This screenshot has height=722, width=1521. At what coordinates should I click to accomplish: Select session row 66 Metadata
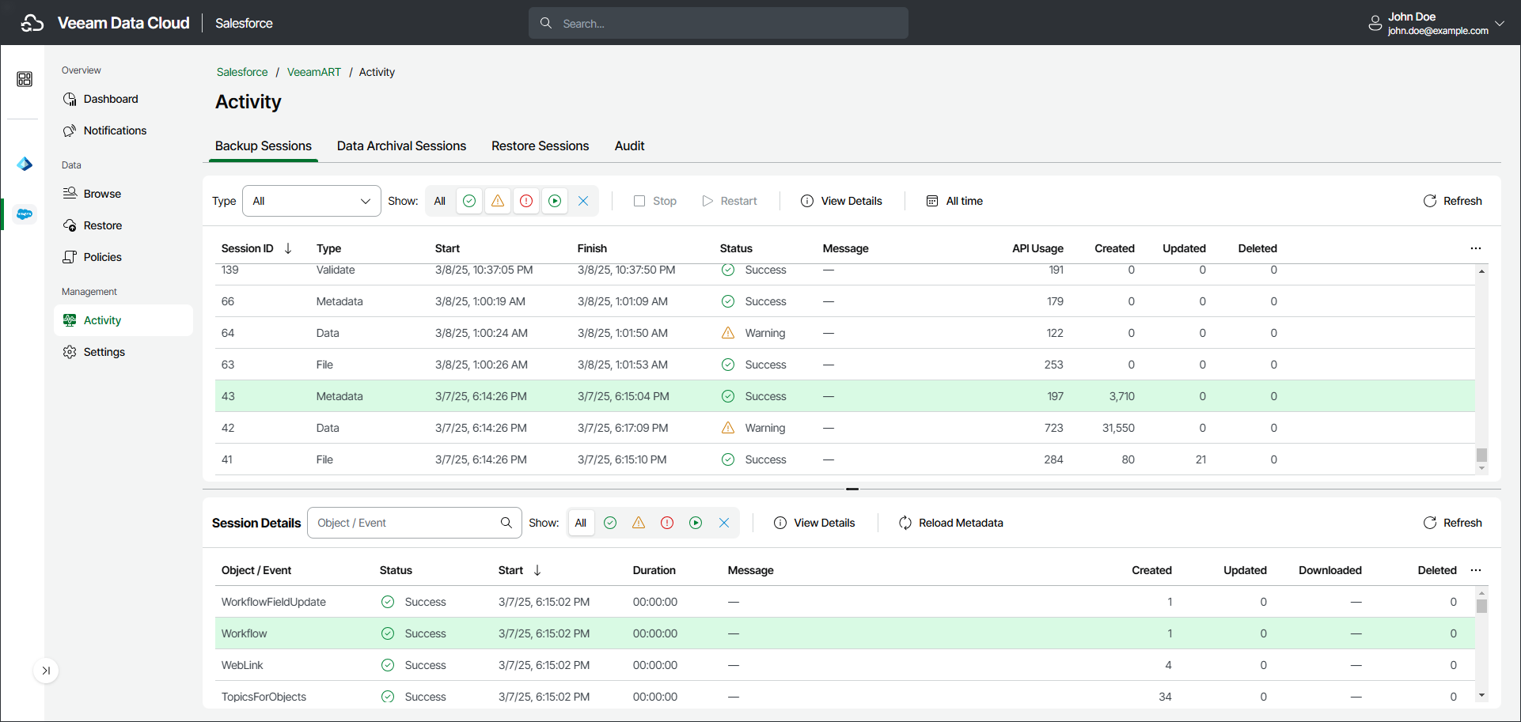coord(845,301)
